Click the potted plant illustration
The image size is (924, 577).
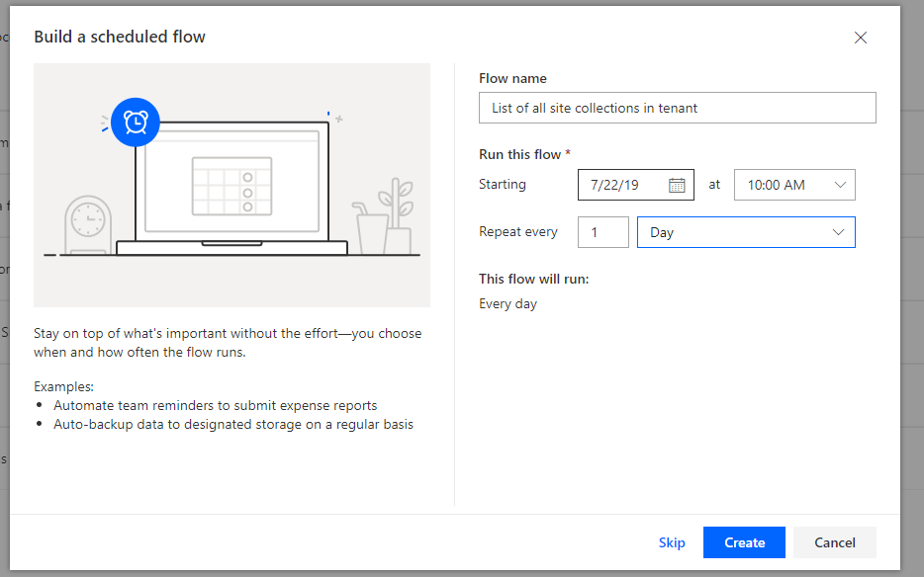coord(398,217)
